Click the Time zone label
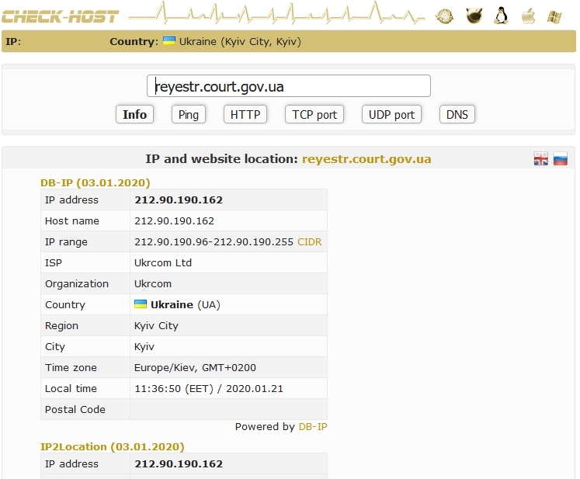Viewport: 580px width, 479px height. [x=71, y=368]
